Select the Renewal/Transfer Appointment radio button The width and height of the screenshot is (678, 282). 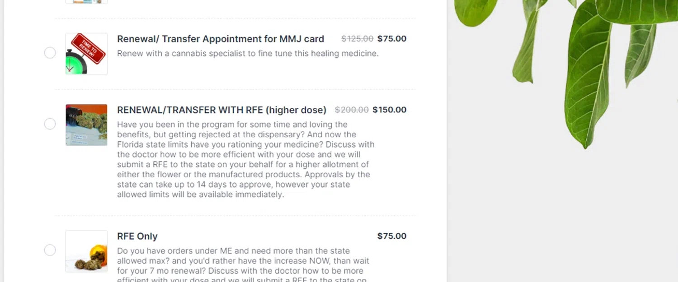pyautogui.click(x=50, y=53)
